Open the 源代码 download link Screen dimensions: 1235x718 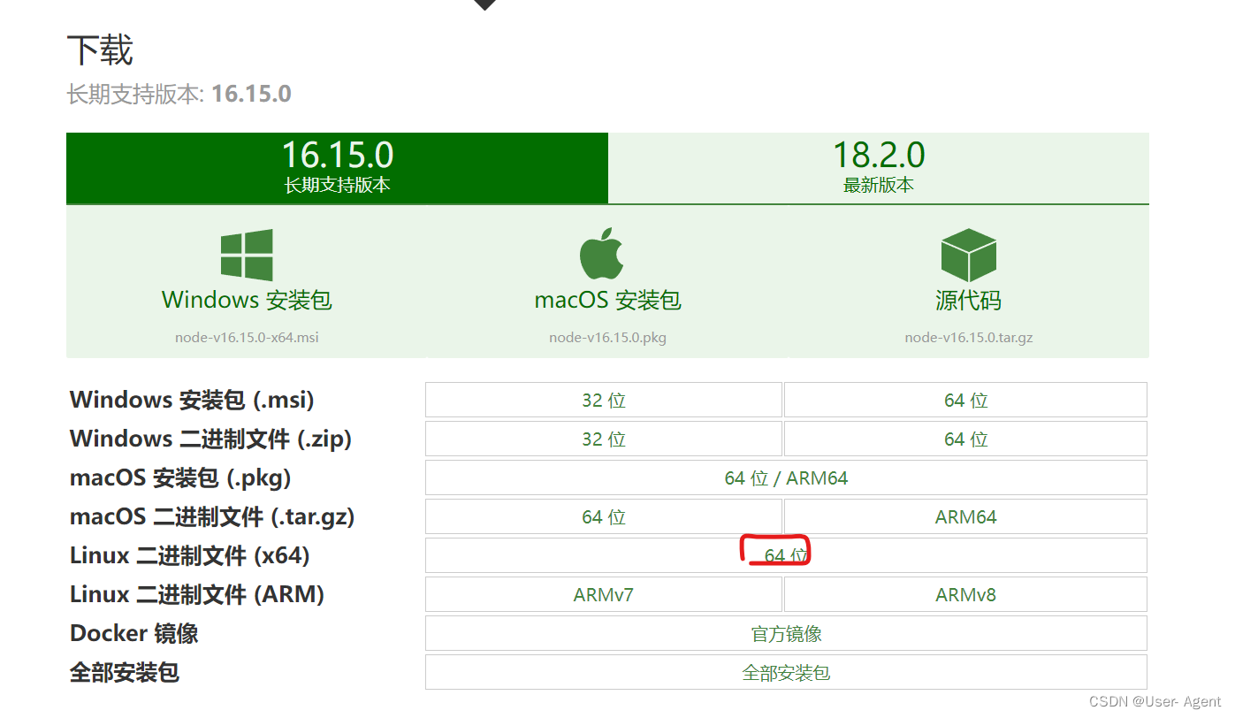[x=968, y=300]
